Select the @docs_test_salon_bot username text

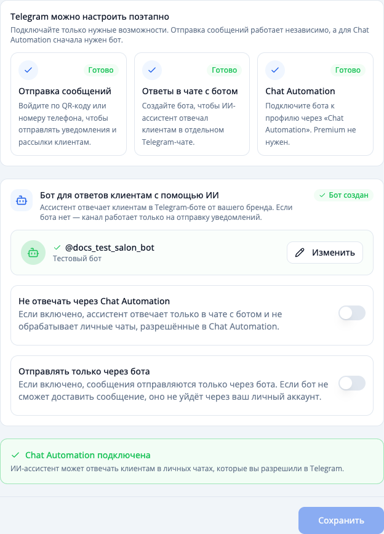(110, 248)
